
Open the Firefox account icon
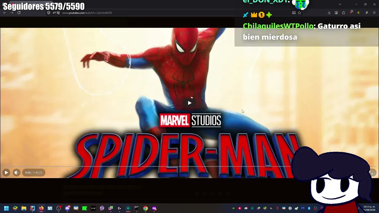click(x=336, y=13)
